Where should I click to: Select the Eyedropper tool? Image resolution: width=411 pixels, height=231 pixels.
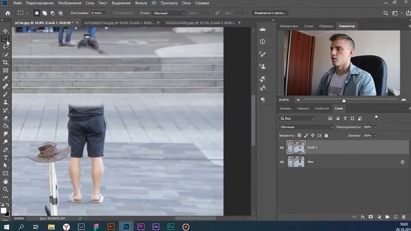point(5,78)
